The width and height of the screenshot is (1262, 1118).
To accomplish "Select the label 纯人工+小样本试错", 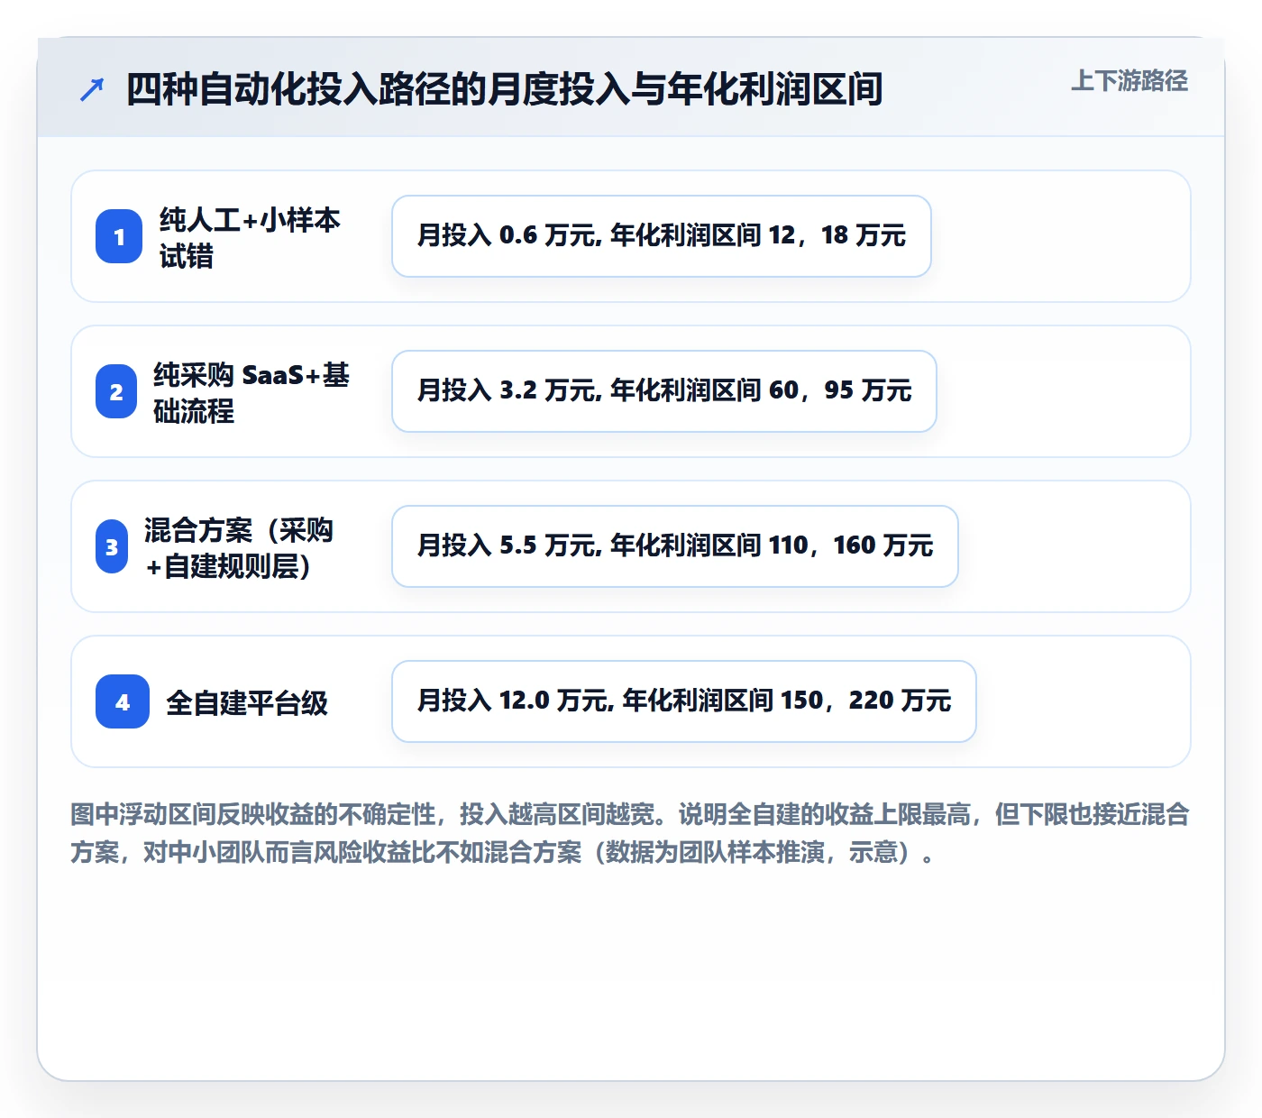I will pos(250,237).
